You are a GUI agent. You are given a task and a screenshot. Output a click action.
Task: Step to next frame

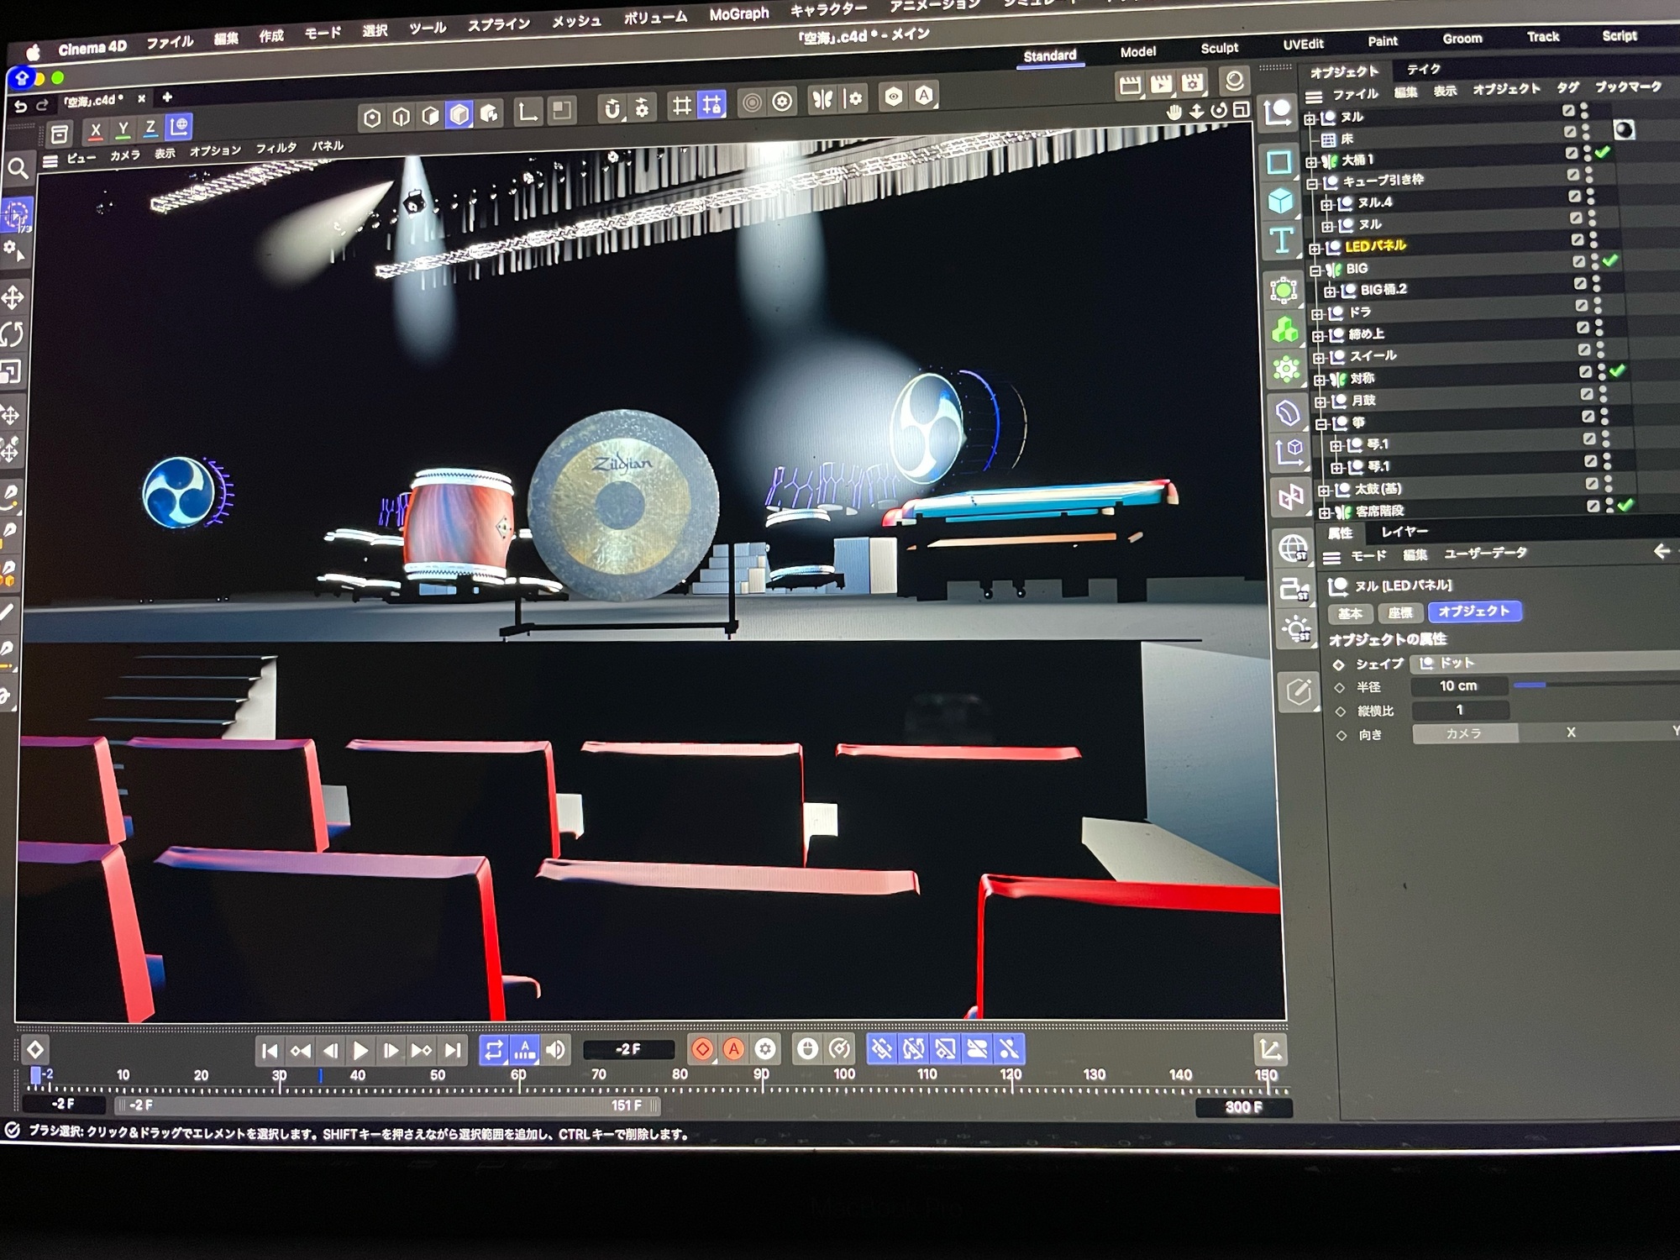tap(391, 1051)
